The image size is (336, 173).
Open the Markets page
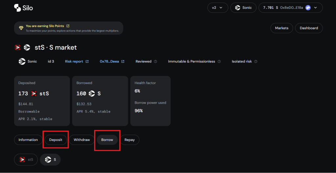pyautogui.click(x=282, y=28)
